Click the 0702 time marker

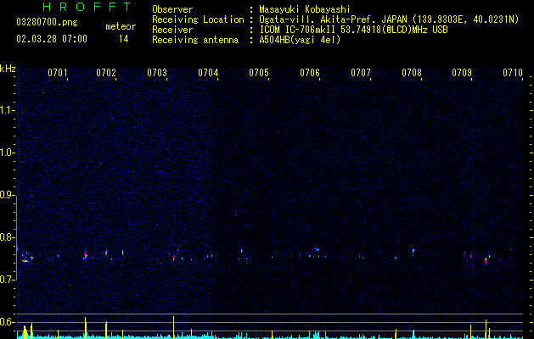point(106,73)
